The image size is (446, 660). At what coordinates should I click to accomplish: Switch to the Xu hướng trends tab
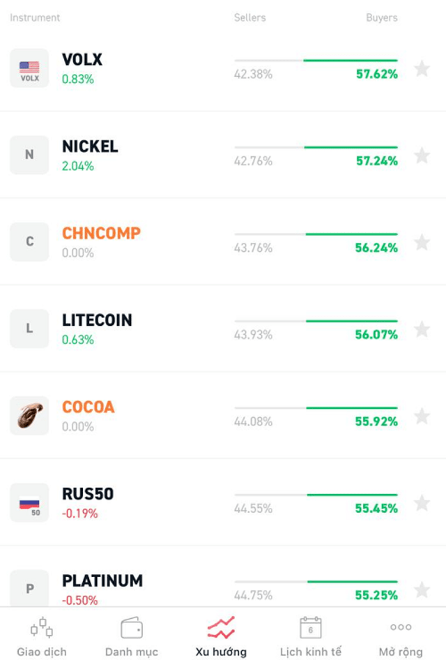pos(221,636)
